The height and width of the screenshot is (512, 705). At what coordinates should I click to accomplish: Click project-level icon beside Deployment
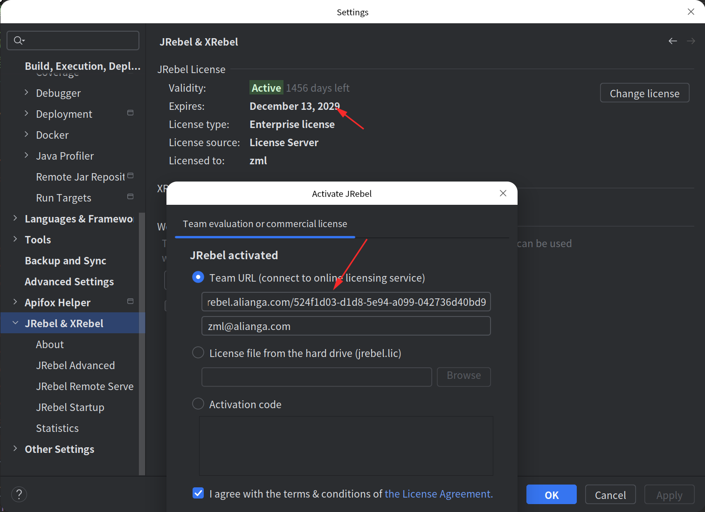[x=131, y=113]
